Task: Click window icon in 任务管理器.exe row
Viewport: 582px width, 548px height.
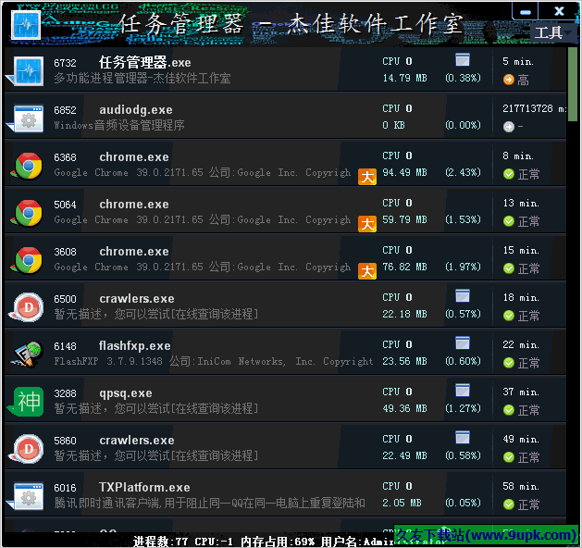Action: pyautogui.click(x=463, y=60)
